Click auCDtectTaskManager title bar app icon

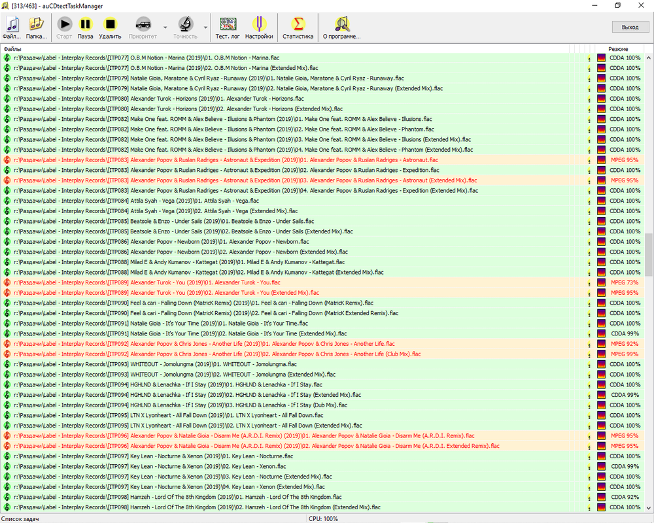click(5, 6)
